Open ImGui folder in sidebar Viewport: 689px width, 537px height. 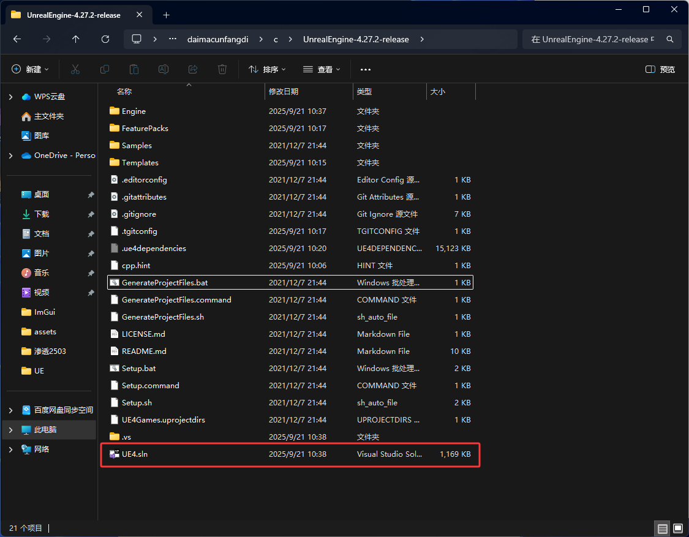(x=38, y=312)
